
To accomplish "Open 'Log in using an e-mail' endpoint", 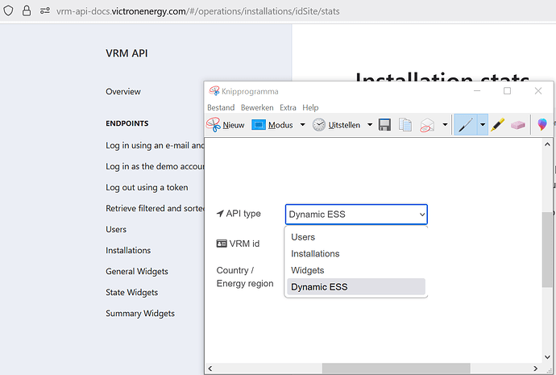I will (155, 145).
